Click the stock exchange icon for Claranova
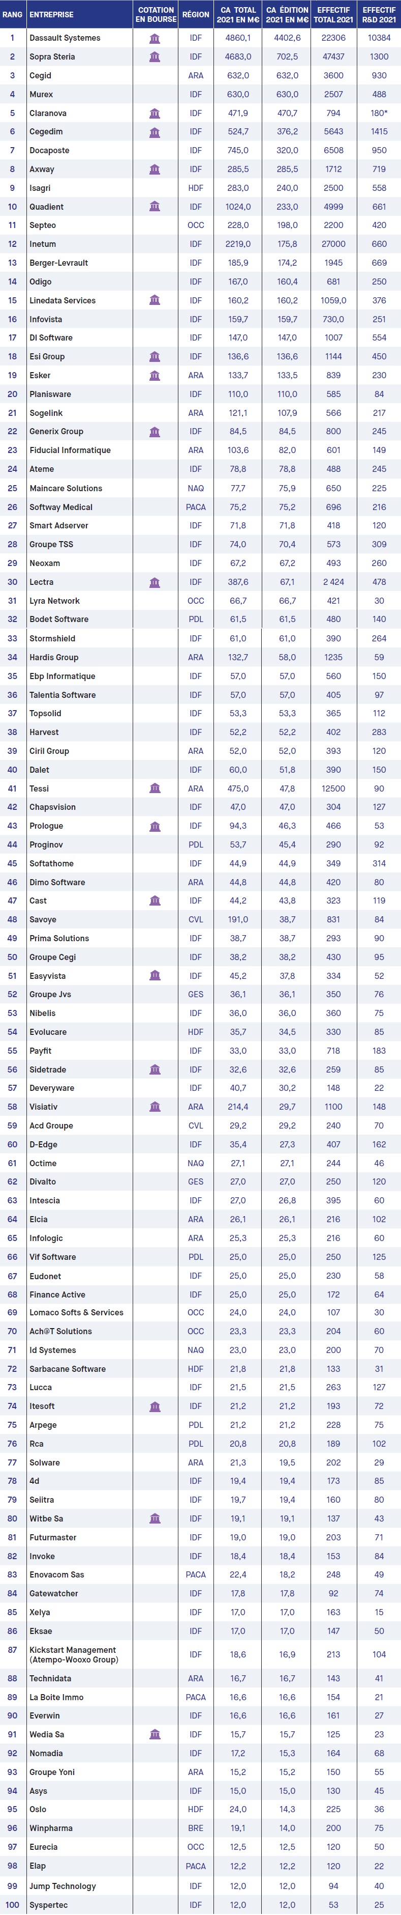This screenshot has width=401, height=1915. point(155,113)
